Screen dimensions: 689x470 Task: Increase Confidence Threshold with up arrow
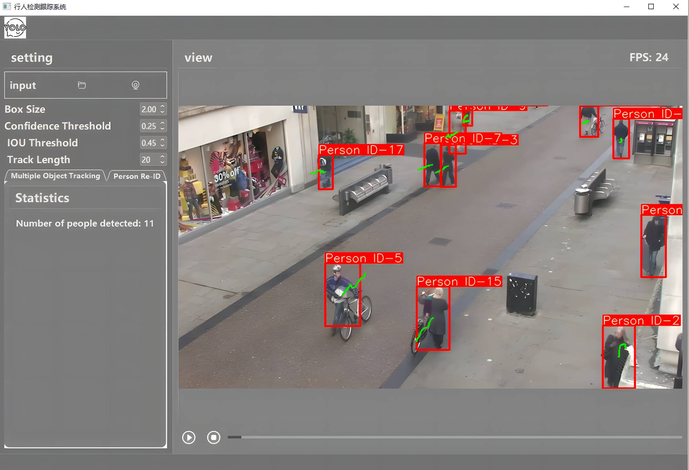click(x=163, y=123)
